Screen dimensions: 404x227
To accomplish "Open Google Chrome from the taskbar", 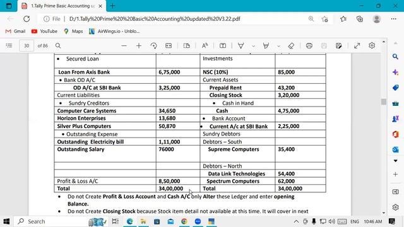I will 184,221.
